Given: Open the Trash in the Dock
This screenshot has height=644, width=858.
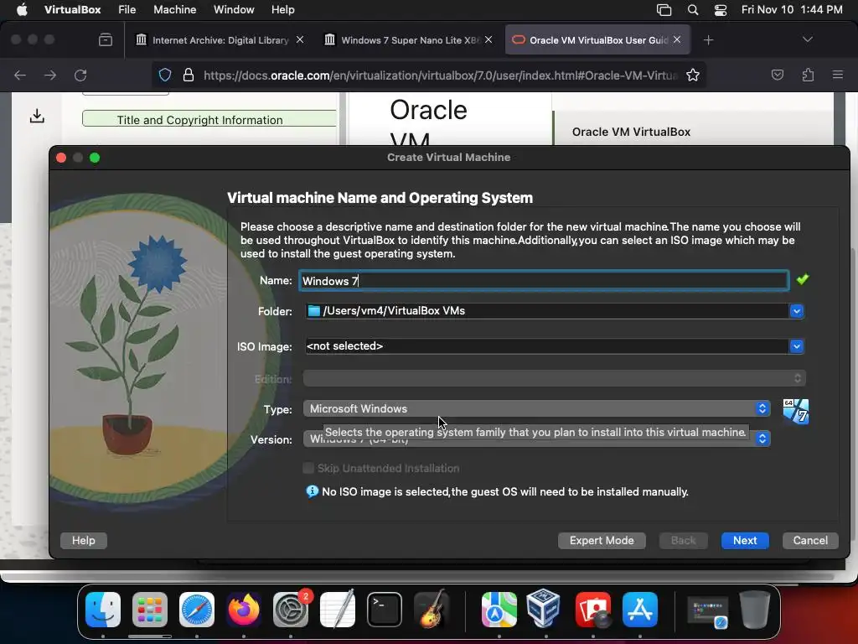Looking at the screenshot, I should [755, 610].
